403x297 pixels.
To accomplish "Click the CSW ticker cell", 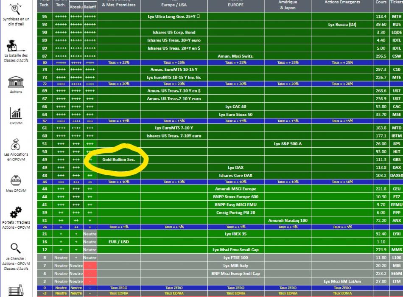I will coord(396,56).
